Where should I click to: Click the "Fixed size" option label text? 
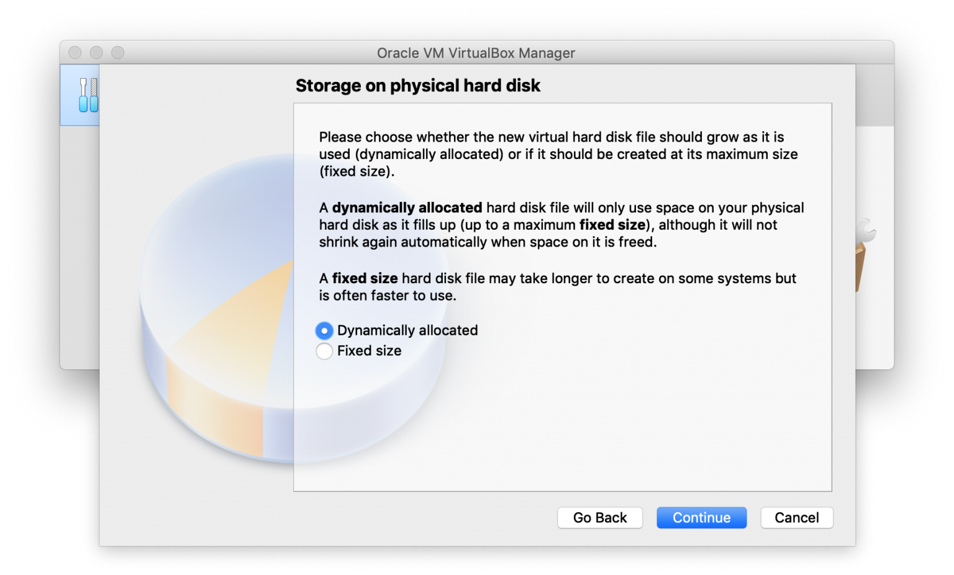pyautogui.click(x=369, y=351)
